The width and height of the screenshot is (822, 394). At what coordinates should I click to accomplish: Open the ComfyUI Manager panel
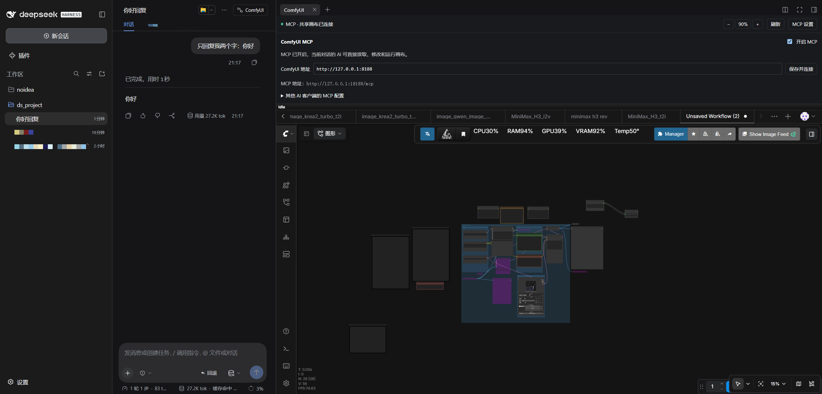coord(670,134)
